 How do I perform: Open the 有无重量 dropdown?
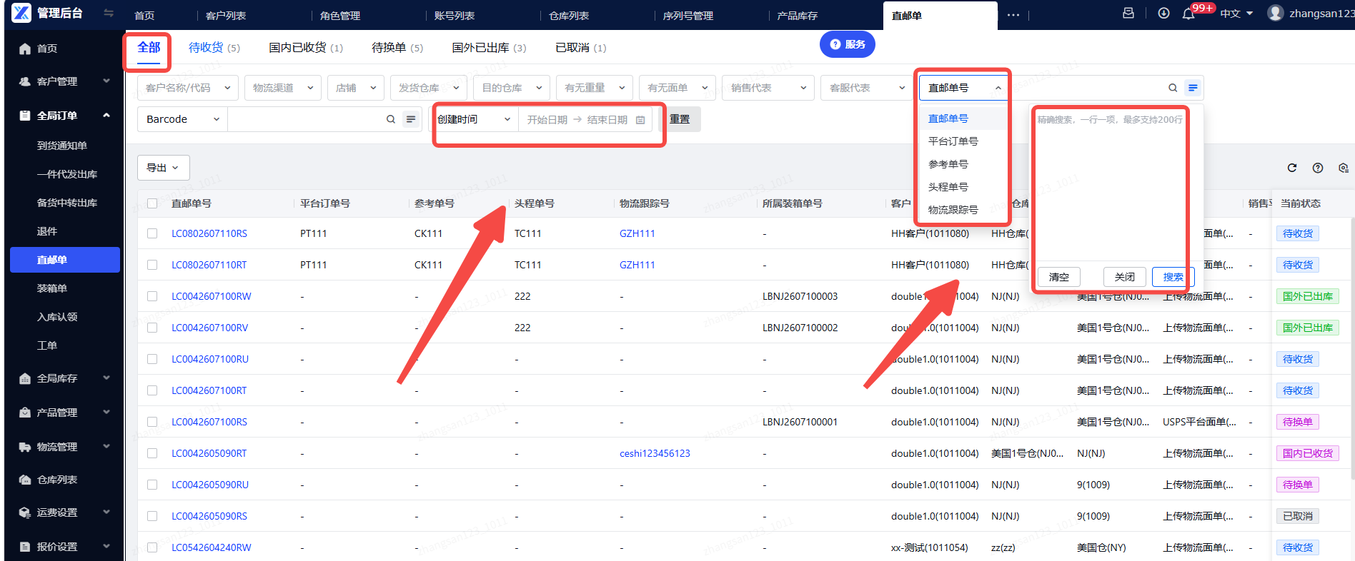(x=595, y=88)
